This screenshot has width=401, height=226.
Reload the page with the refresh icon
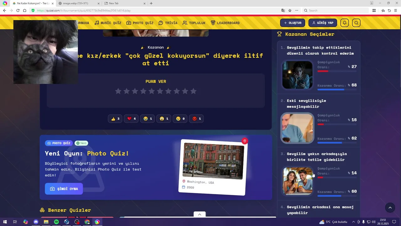point(18,10)
